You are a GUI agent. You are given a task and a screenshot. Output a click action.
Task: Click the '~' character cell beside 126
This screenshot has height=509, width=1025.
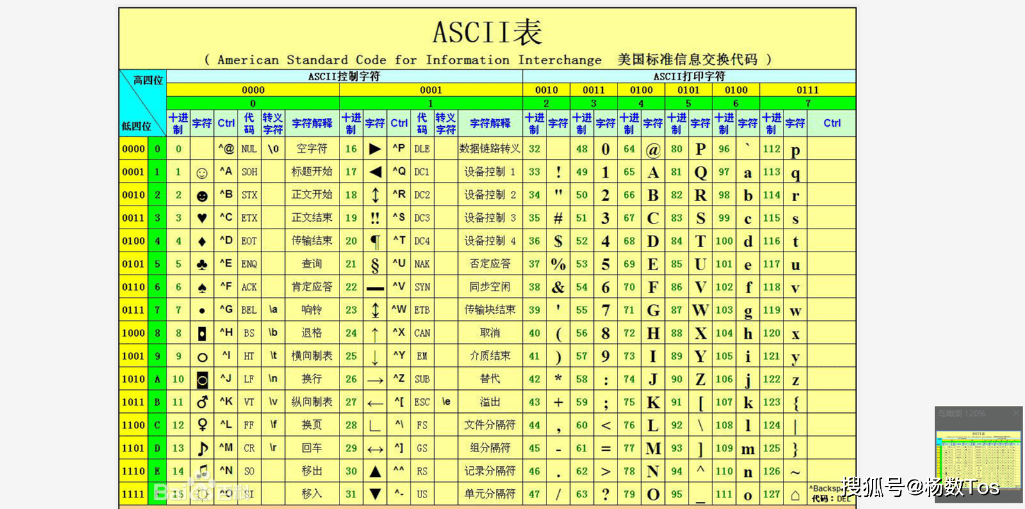[x=795, y=472]
